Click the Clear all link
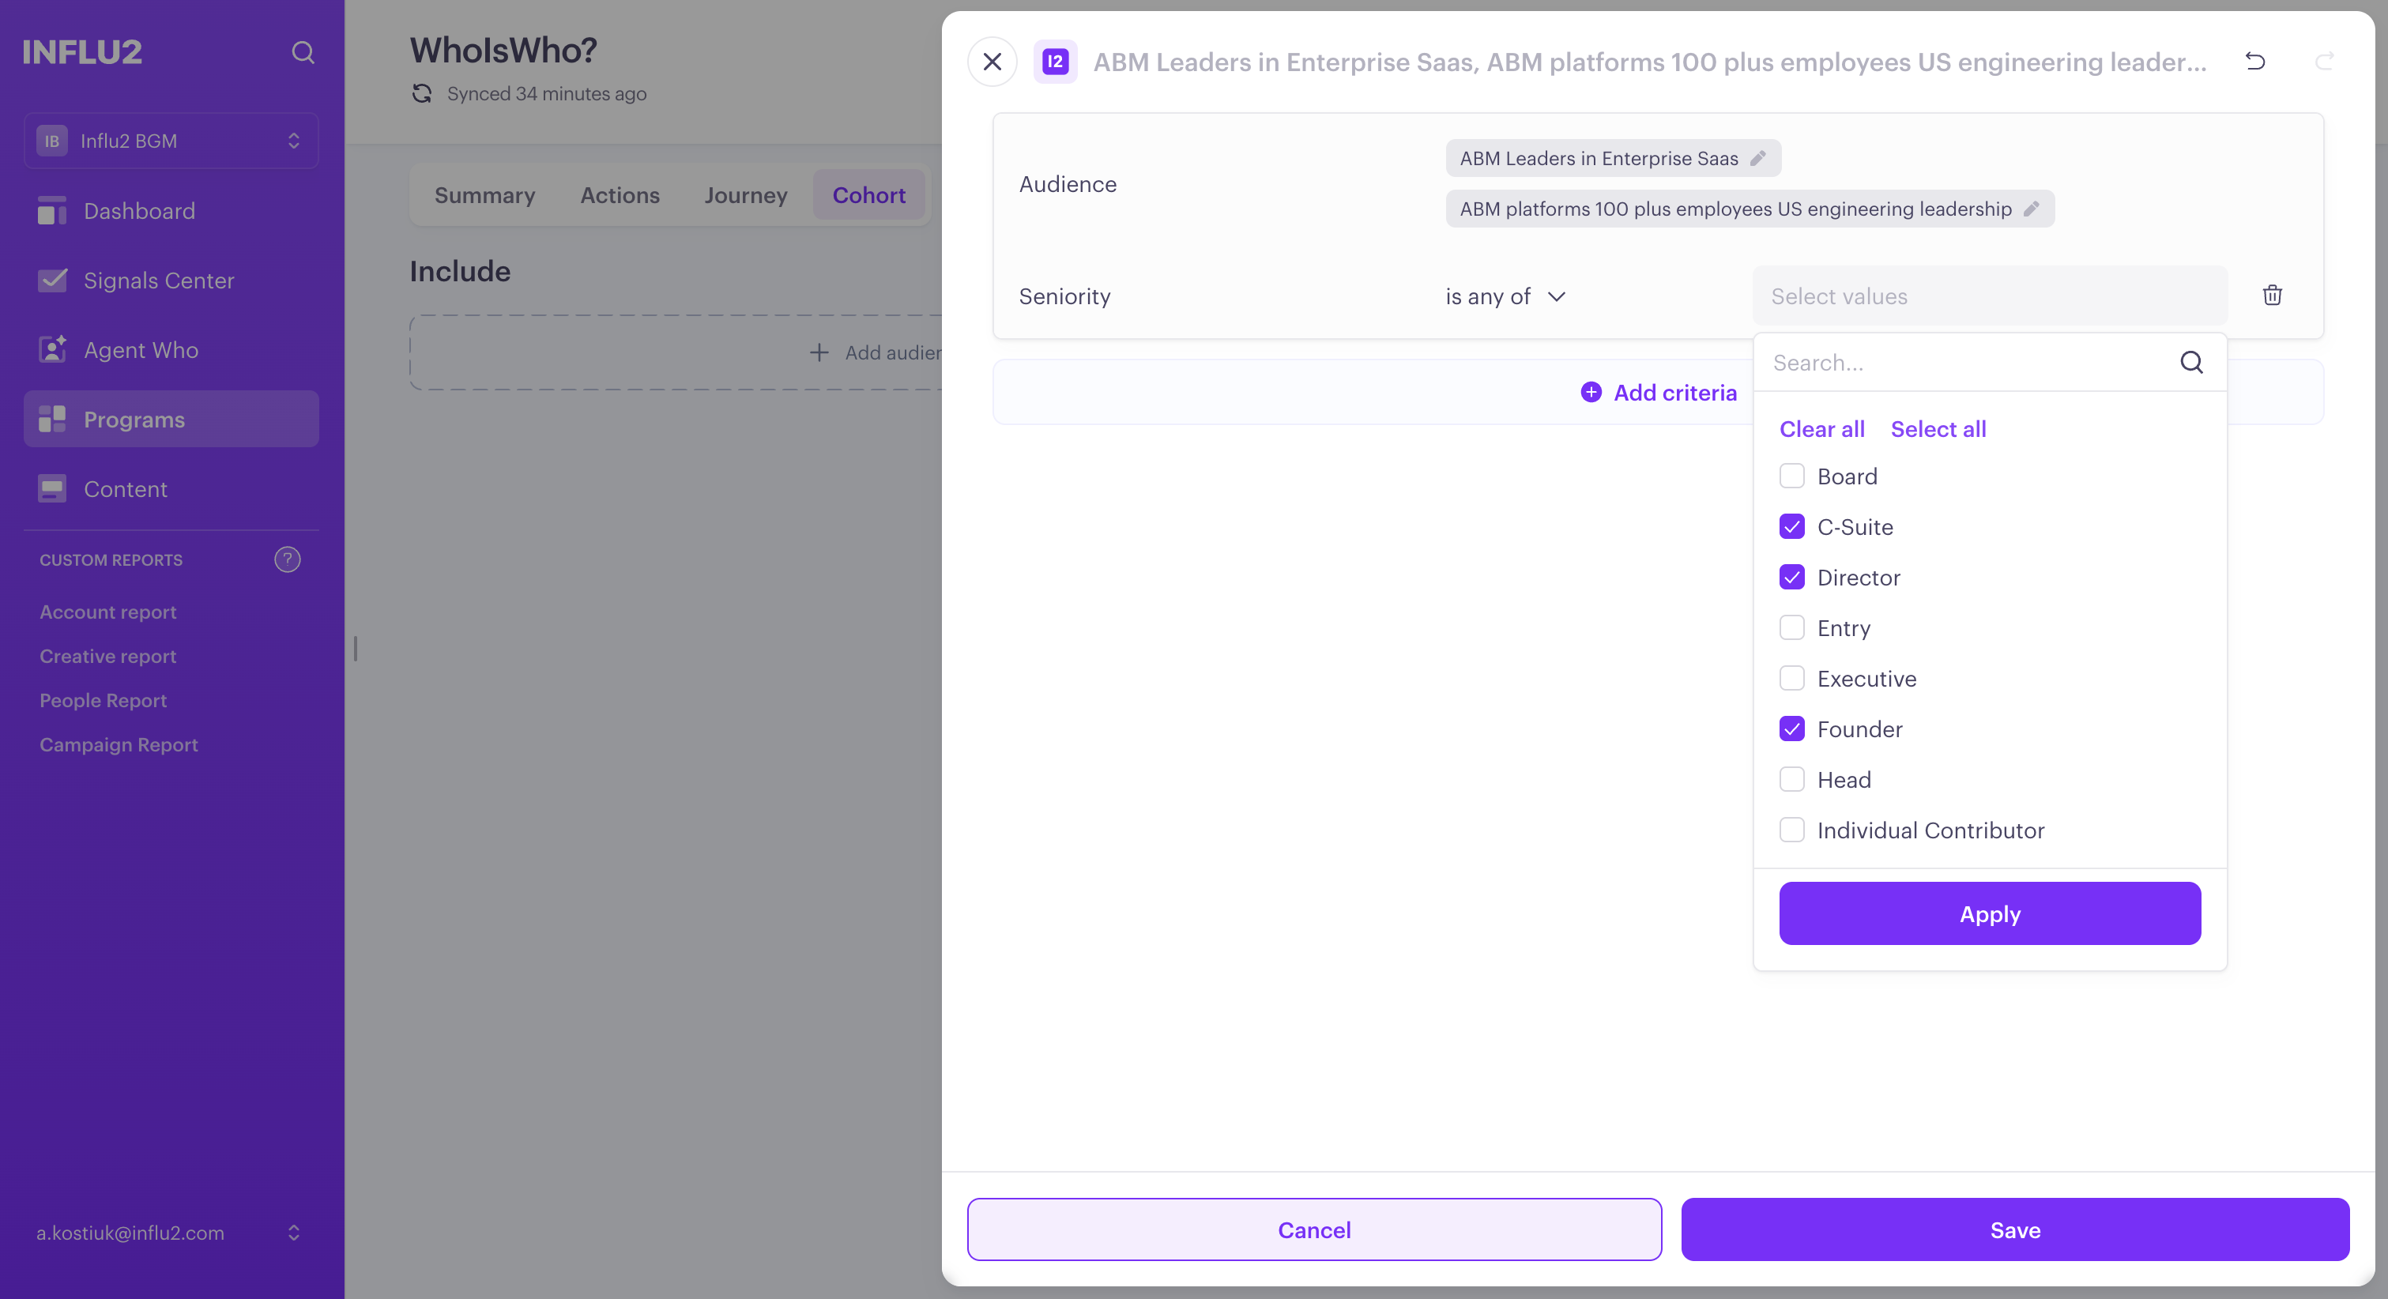Screen dimensions: 2388x1299 click(1821, 429)
